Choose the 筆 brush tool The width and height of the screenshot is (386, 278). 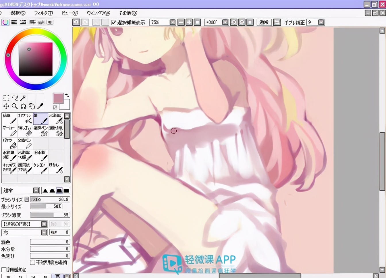[40, 119]
